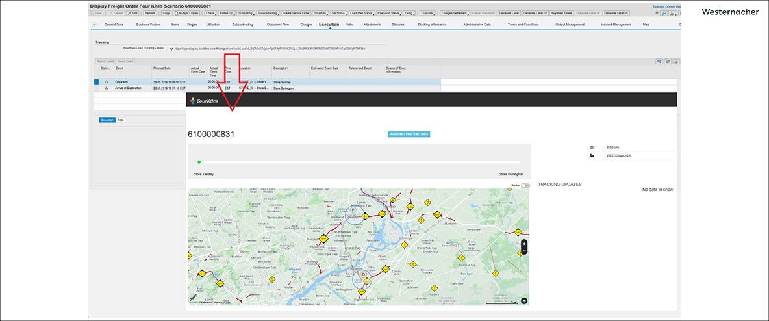
Task: Click Create Service Order button
Action: (x=296, y=13)
